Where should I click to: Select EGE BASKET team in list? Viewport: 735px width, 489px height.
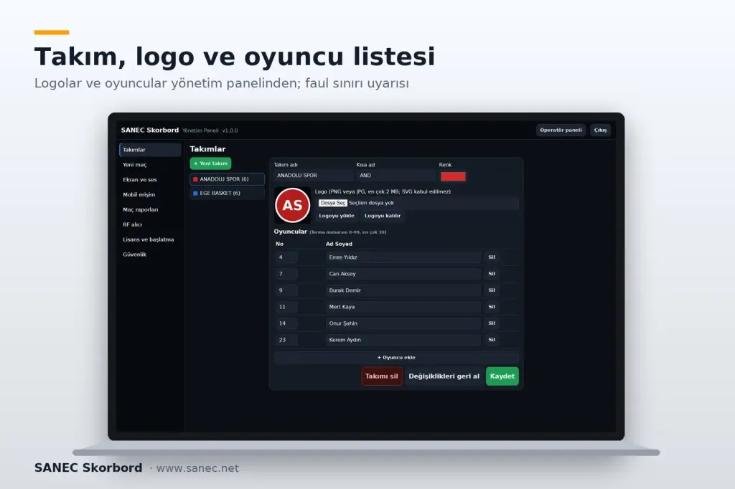(228, 193)
